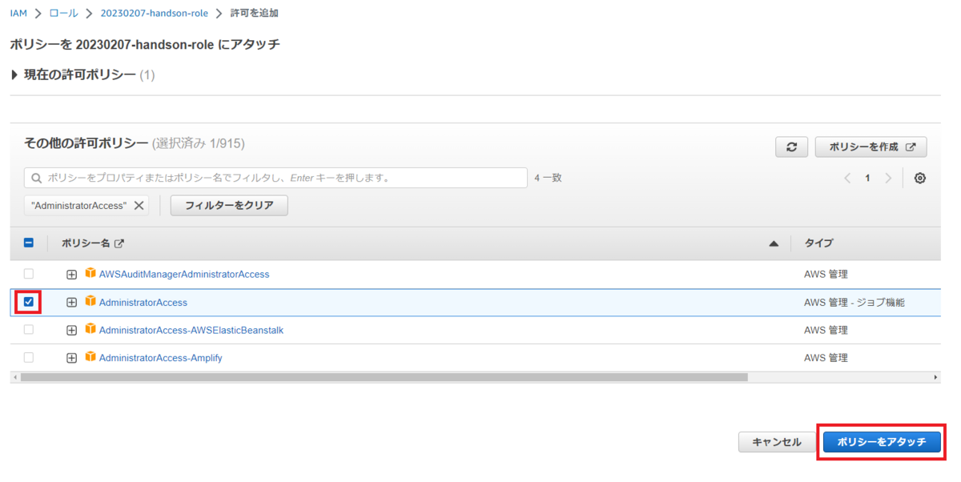Open AdministratorAccess-Amplify policy link
The width and height of the screenshot is (961, 482).
pyautogui.click(x=161, y=358)
